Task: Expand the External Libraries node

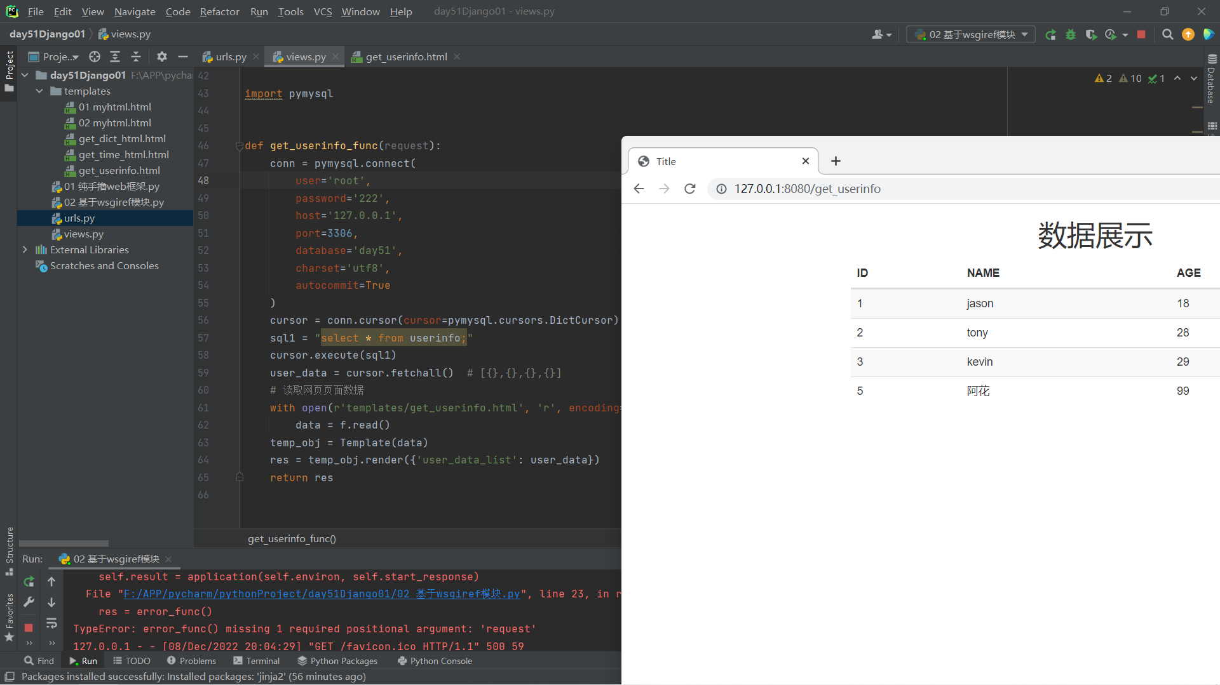Action: point(25,250)
